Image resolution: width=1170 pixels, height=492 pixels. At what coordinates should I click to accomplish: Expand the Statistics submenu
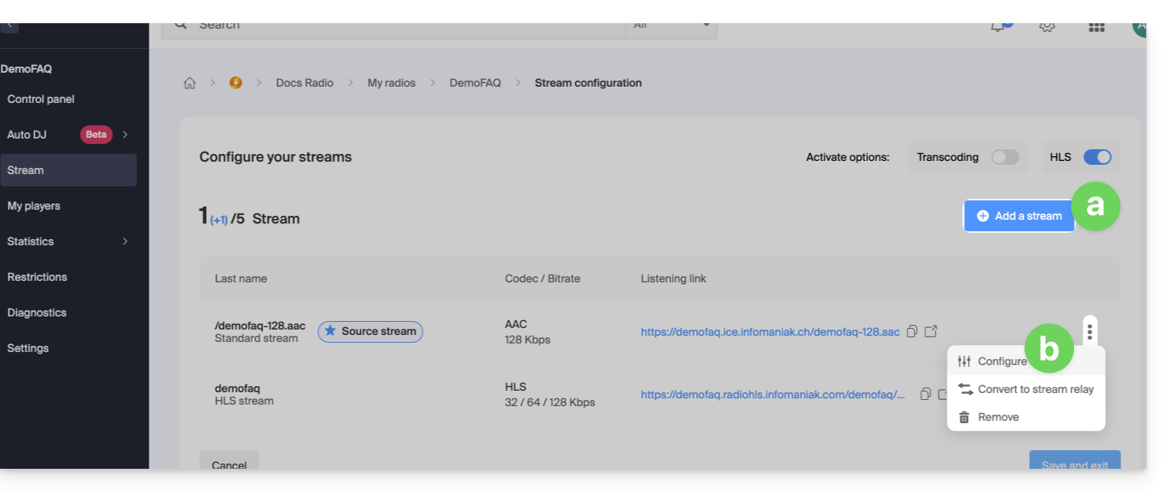tap(125, 241)
